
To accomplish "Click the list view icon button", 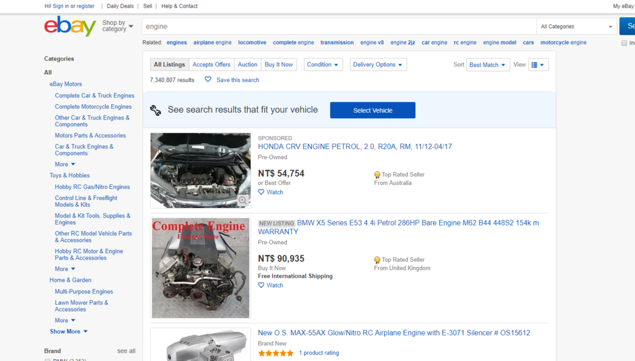I will point(538,64).
